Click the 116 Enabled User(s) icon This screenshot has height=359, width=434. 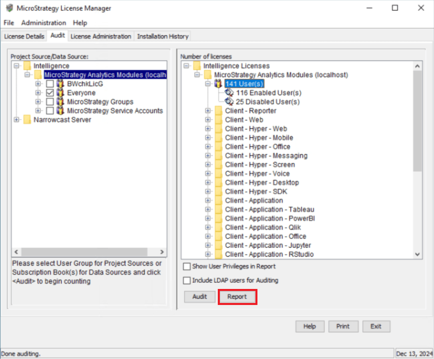229,93
